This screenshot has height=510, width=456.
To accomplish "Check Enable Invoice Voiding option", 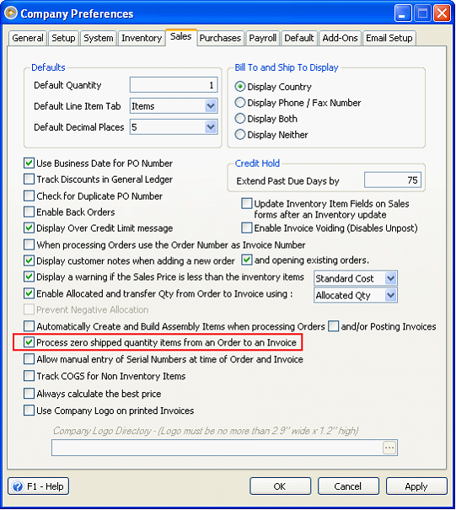I will (247, 228).
